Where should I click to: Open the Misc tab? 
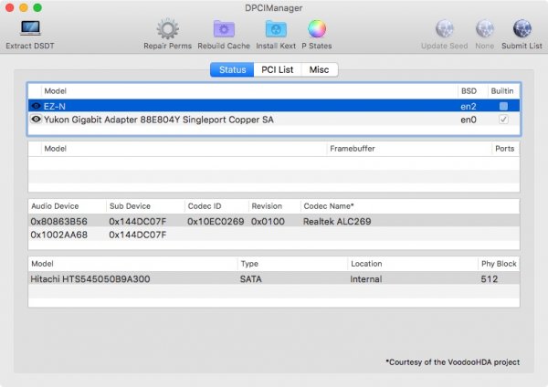tap(319, 70)
